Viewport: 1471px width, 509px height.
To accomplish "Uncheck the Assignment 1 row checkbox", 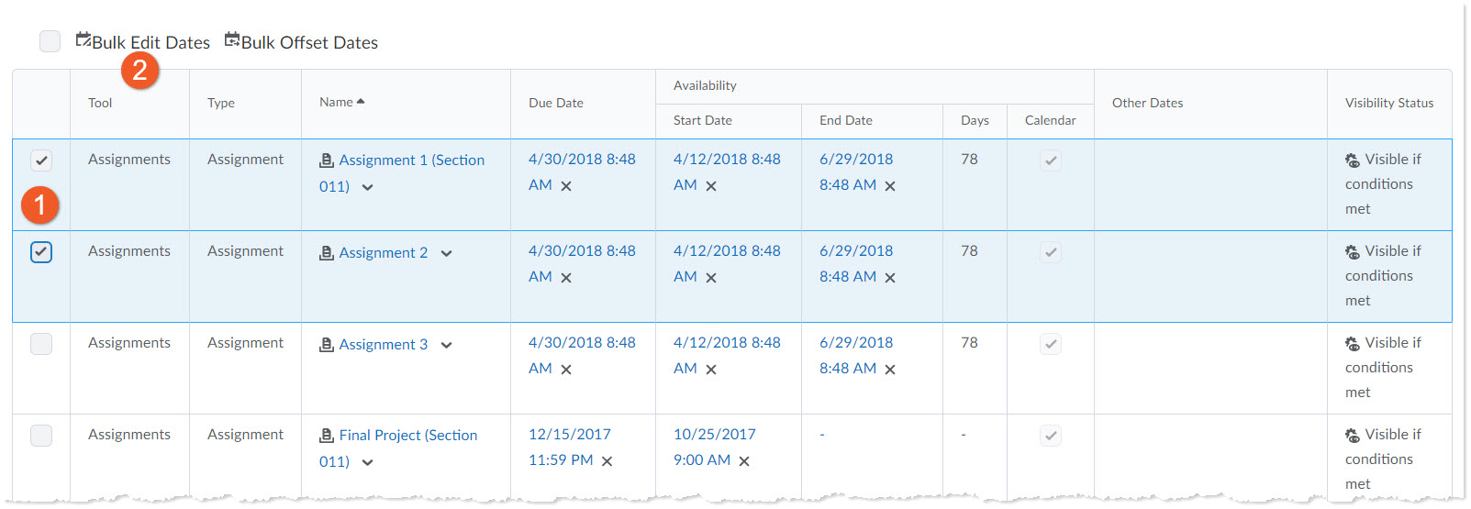I will (41, 160).
